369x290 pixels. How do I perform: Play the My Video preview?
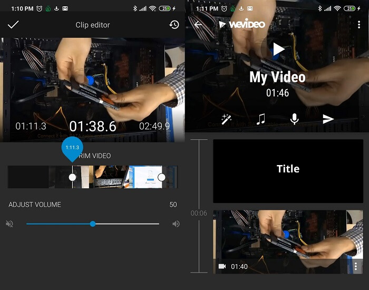278,50
